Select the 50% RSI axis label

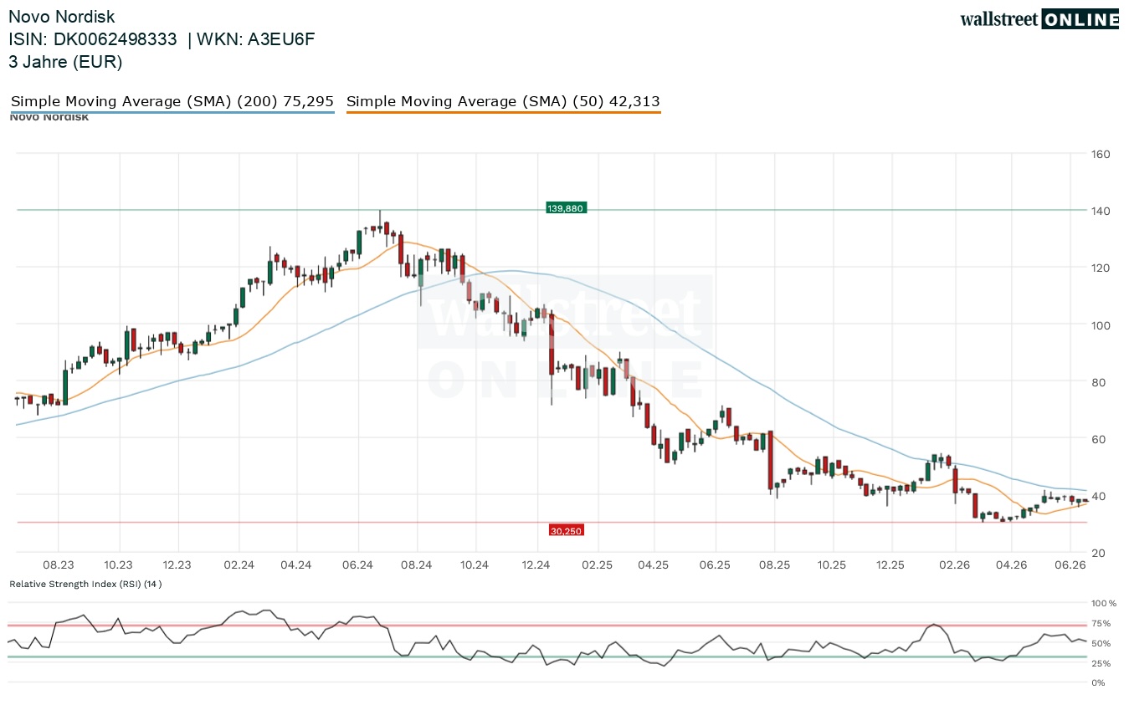pyautogui.click(x=1101, y=643)
